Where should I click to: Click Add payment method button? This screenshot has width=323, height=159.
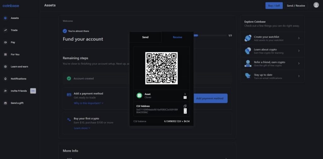(210, 98)
